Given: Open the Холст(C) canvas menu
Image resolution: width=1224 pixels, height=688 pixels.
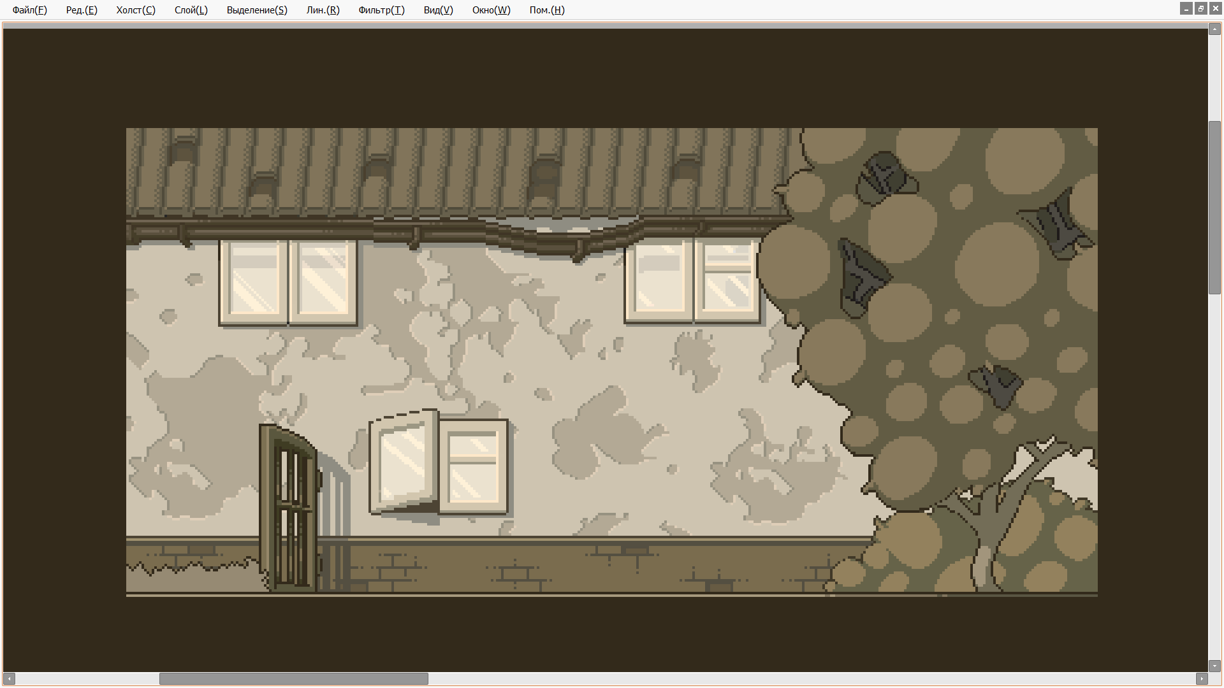Looking at the screenshot, I should (136, 10).
